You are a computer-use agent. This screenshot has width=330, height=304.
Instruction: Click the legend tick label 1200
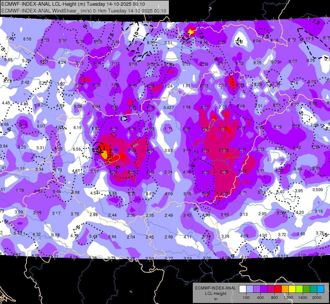click(288, 298)
